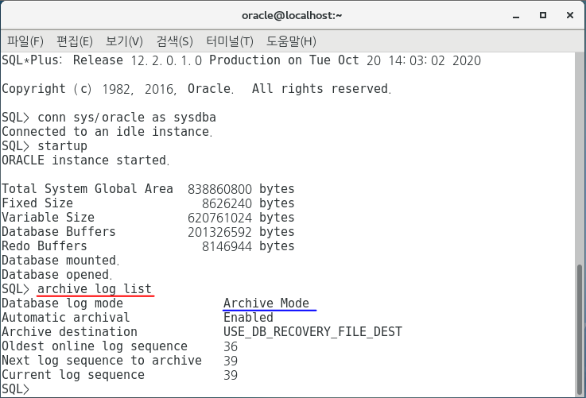Close the terminal window

tap(570, 15)
